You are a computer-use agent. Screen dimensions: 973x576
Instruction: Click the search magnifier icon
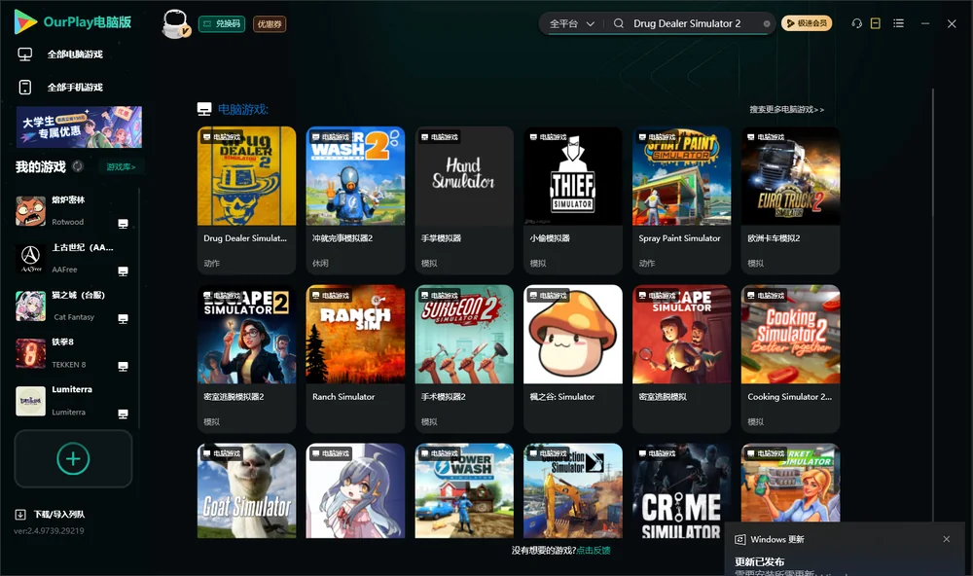(x=618, y=23)
